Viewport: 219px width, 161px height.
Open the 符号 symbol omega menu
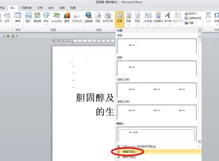pos(216,19)
